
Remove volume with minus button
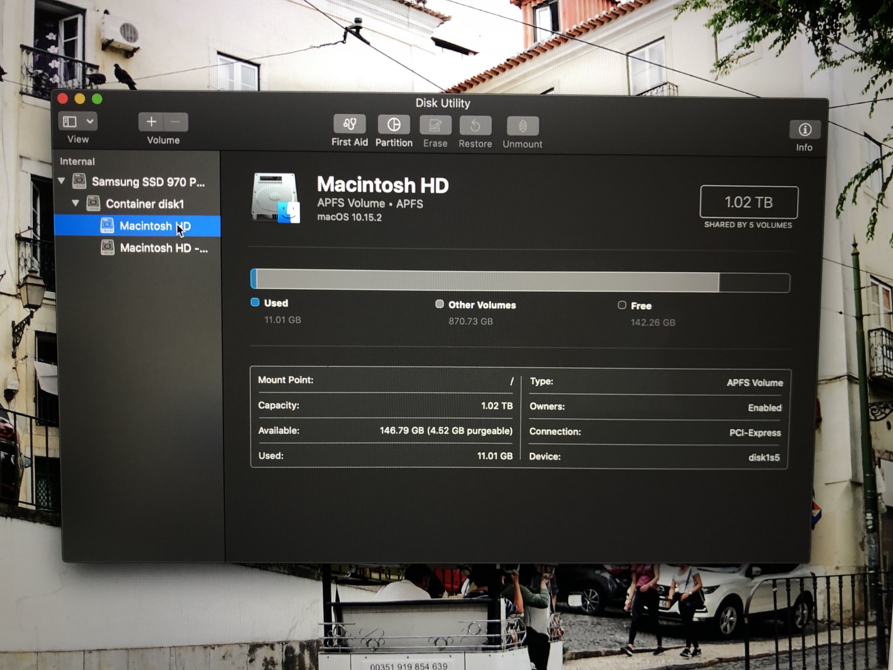[176, 122]
